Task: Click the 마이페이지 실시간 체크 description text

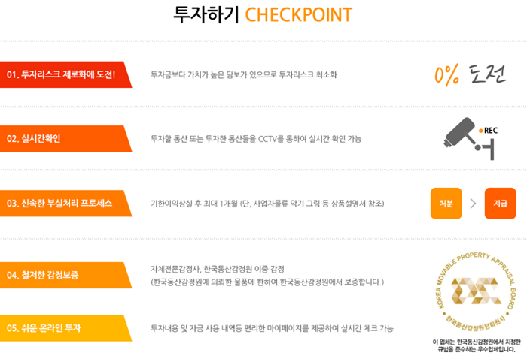Action: [272, 328]
